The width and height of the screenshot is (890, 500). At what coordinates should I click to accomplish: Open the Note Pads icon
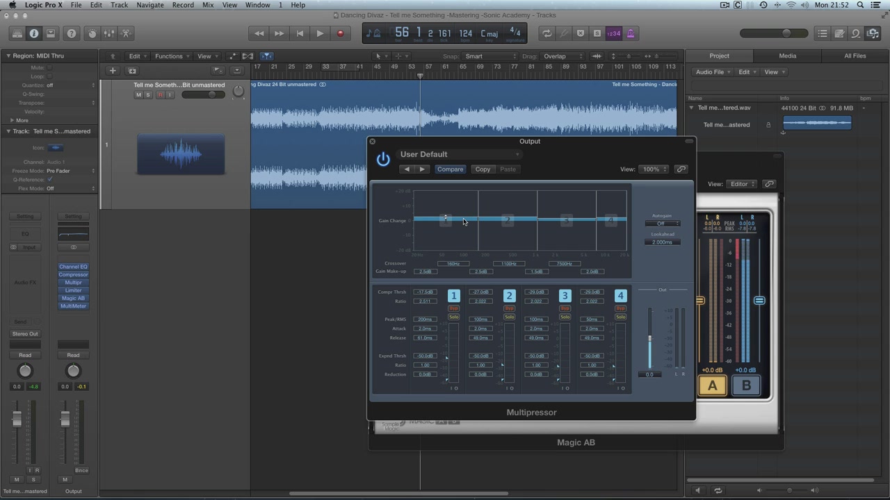[839, 33]
